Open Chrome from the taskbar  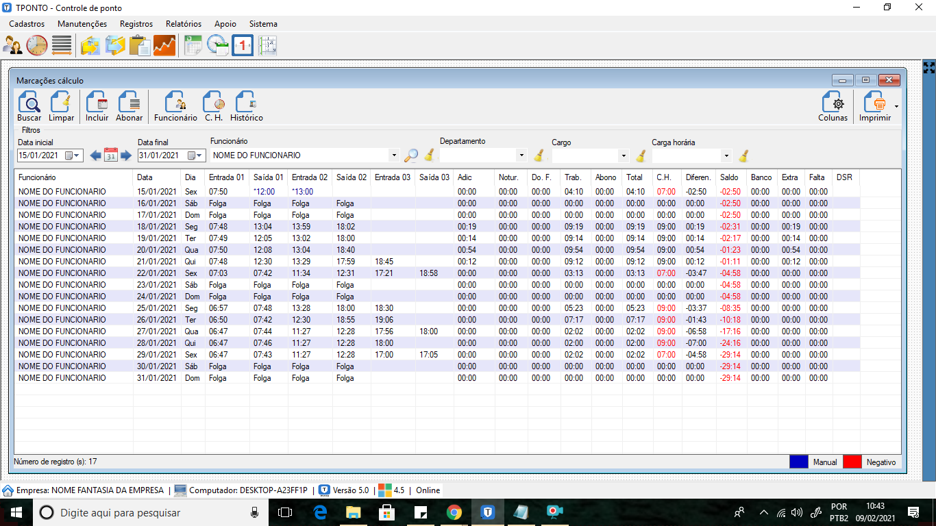point(454,512)
